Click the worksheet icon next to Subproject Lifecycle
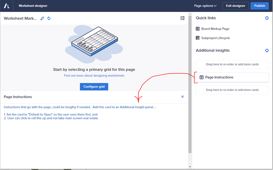273x170 pixels. (x=198, y=38)
